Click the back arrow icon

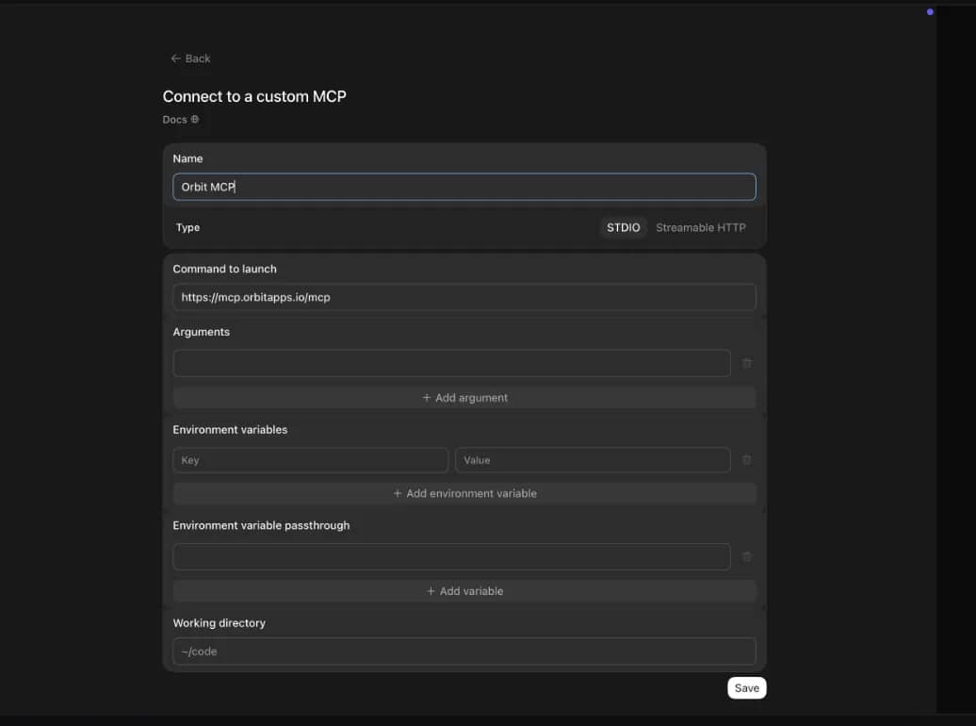[x=175, y=58]
